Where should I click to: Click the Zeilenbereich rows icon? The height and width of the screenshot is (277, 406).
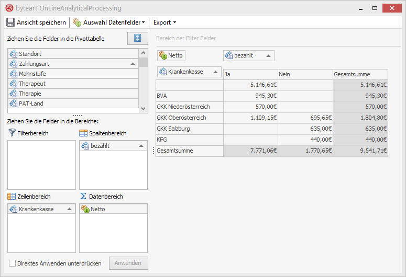[x=12, y=197]
